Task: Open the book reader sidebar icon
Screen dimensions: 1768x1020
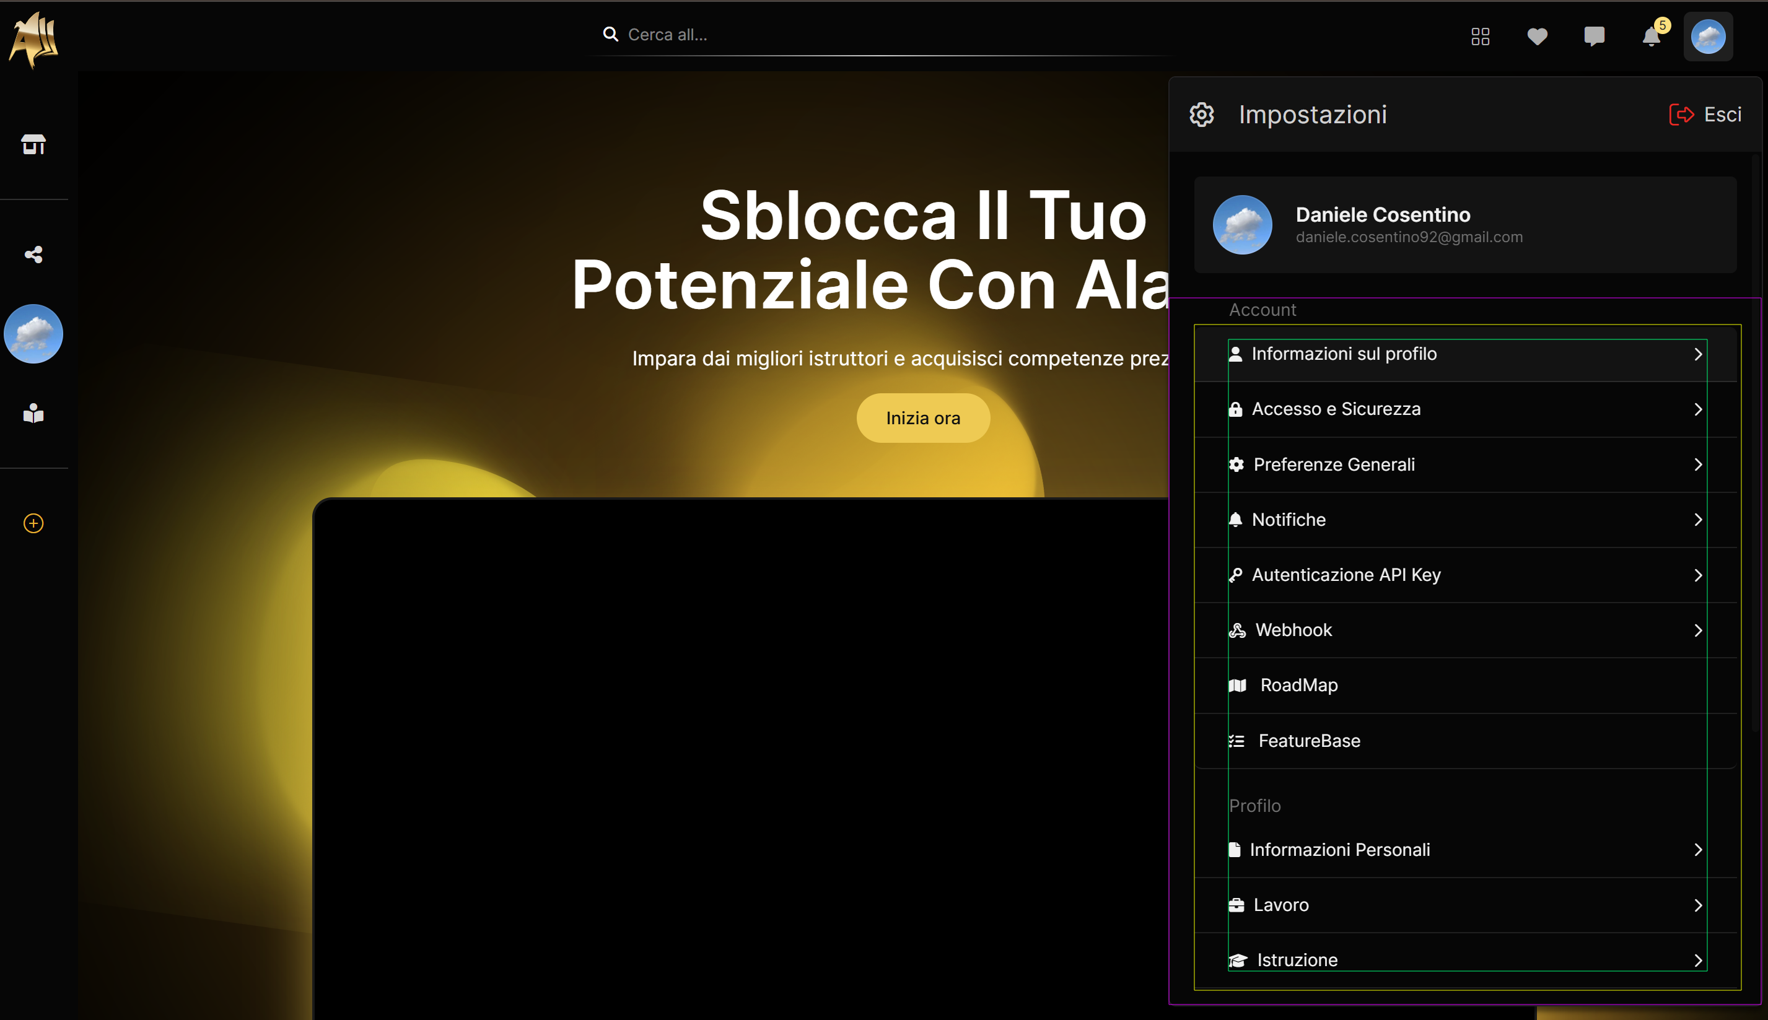Action: coord(33,413)
